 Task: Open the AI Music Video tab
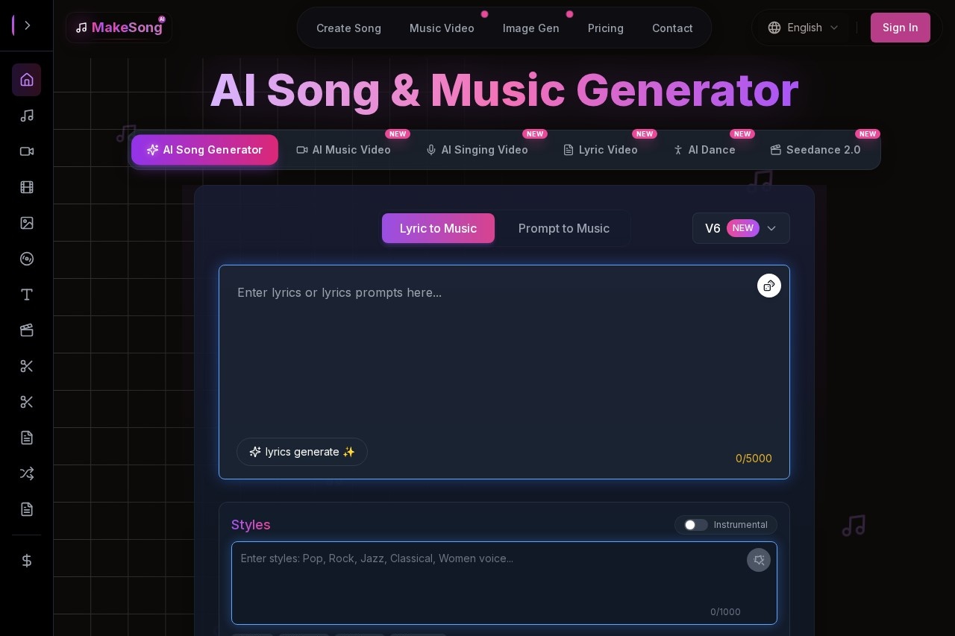pyautogui.click(x=344, y=150)
